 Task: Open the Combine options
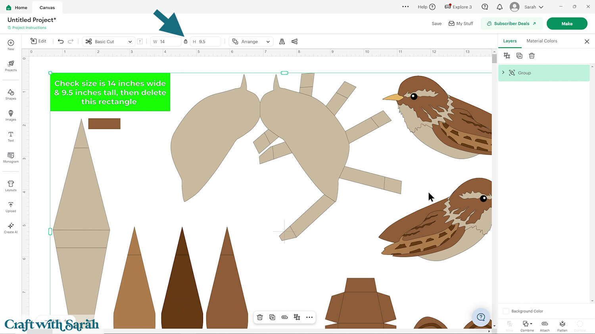coord(527,326)
